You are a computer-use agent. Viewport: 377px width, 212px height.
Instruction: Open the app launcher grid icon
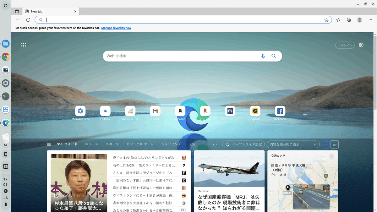[24, 45]
